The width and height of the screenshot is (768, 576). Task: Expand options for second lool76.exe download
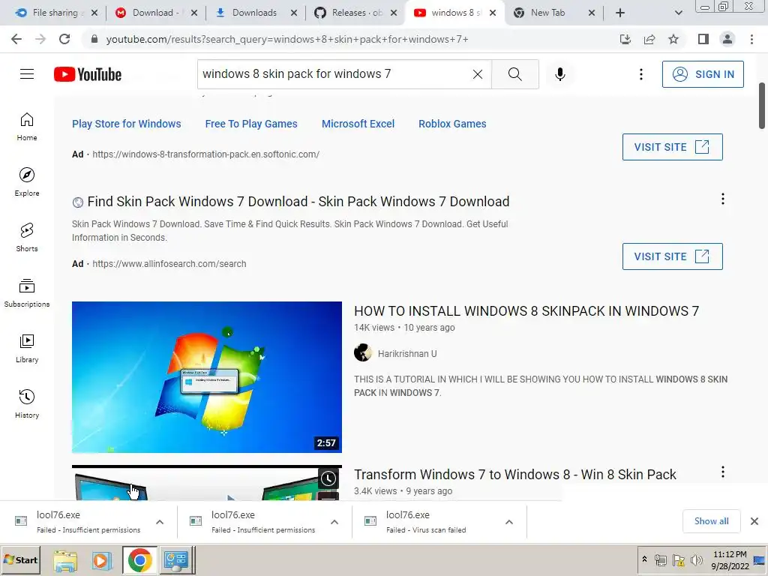(334, 522)
